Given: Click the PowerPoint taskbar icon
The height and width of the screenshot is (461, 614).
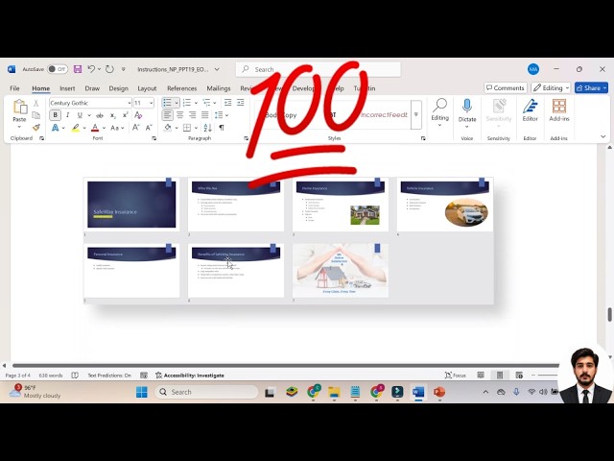Looking at the screenshot, I should coord(439,392).
